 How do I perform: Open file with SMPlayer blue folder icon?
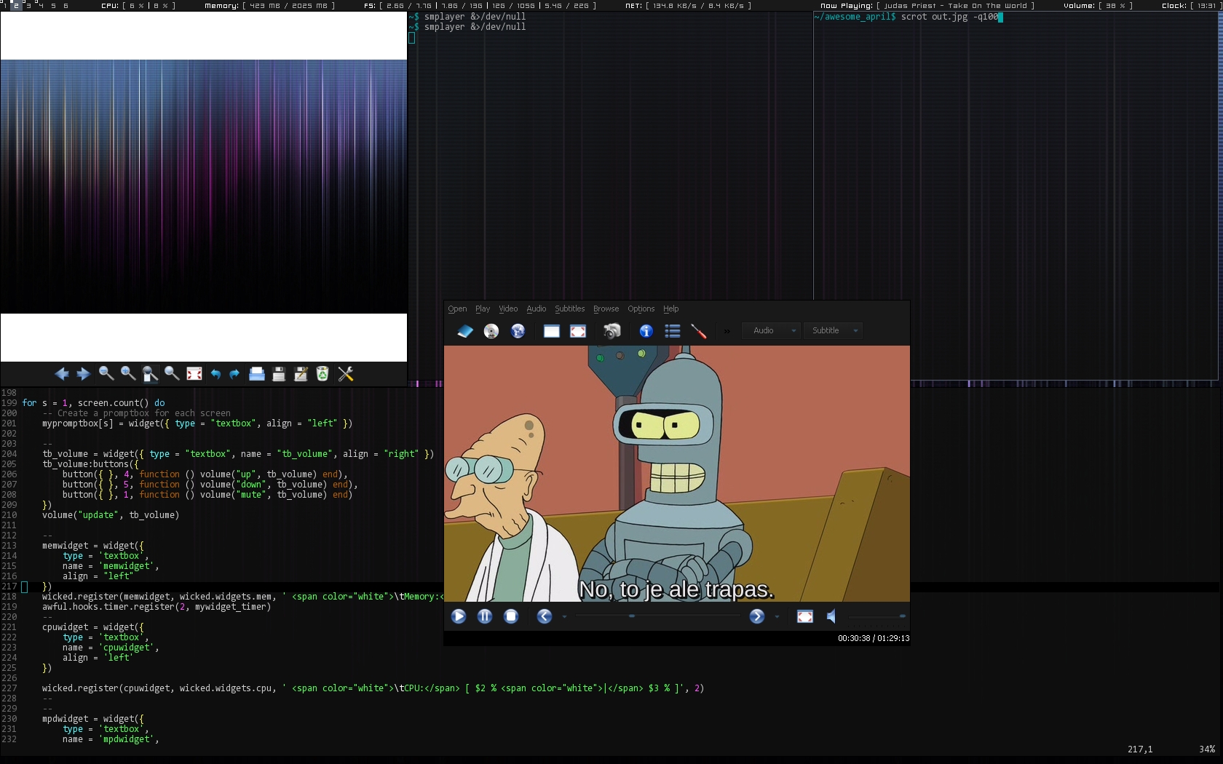(465, 331)
